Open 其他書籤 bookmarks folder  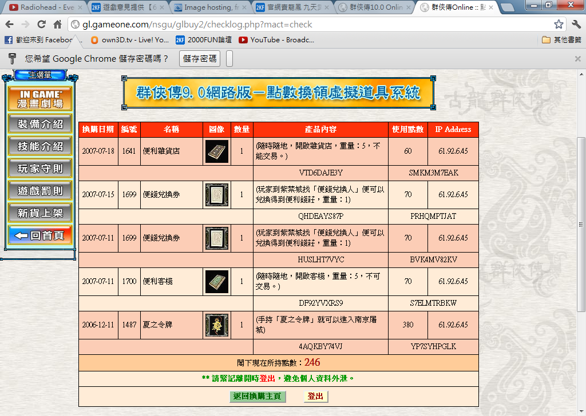[x=561, y=40]
